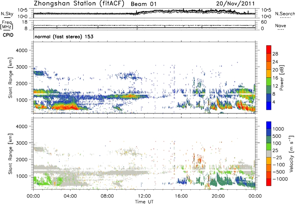Pick the light green 25–100 Velocity segment
Screen dimensions: 295x204
click(269, 147)
